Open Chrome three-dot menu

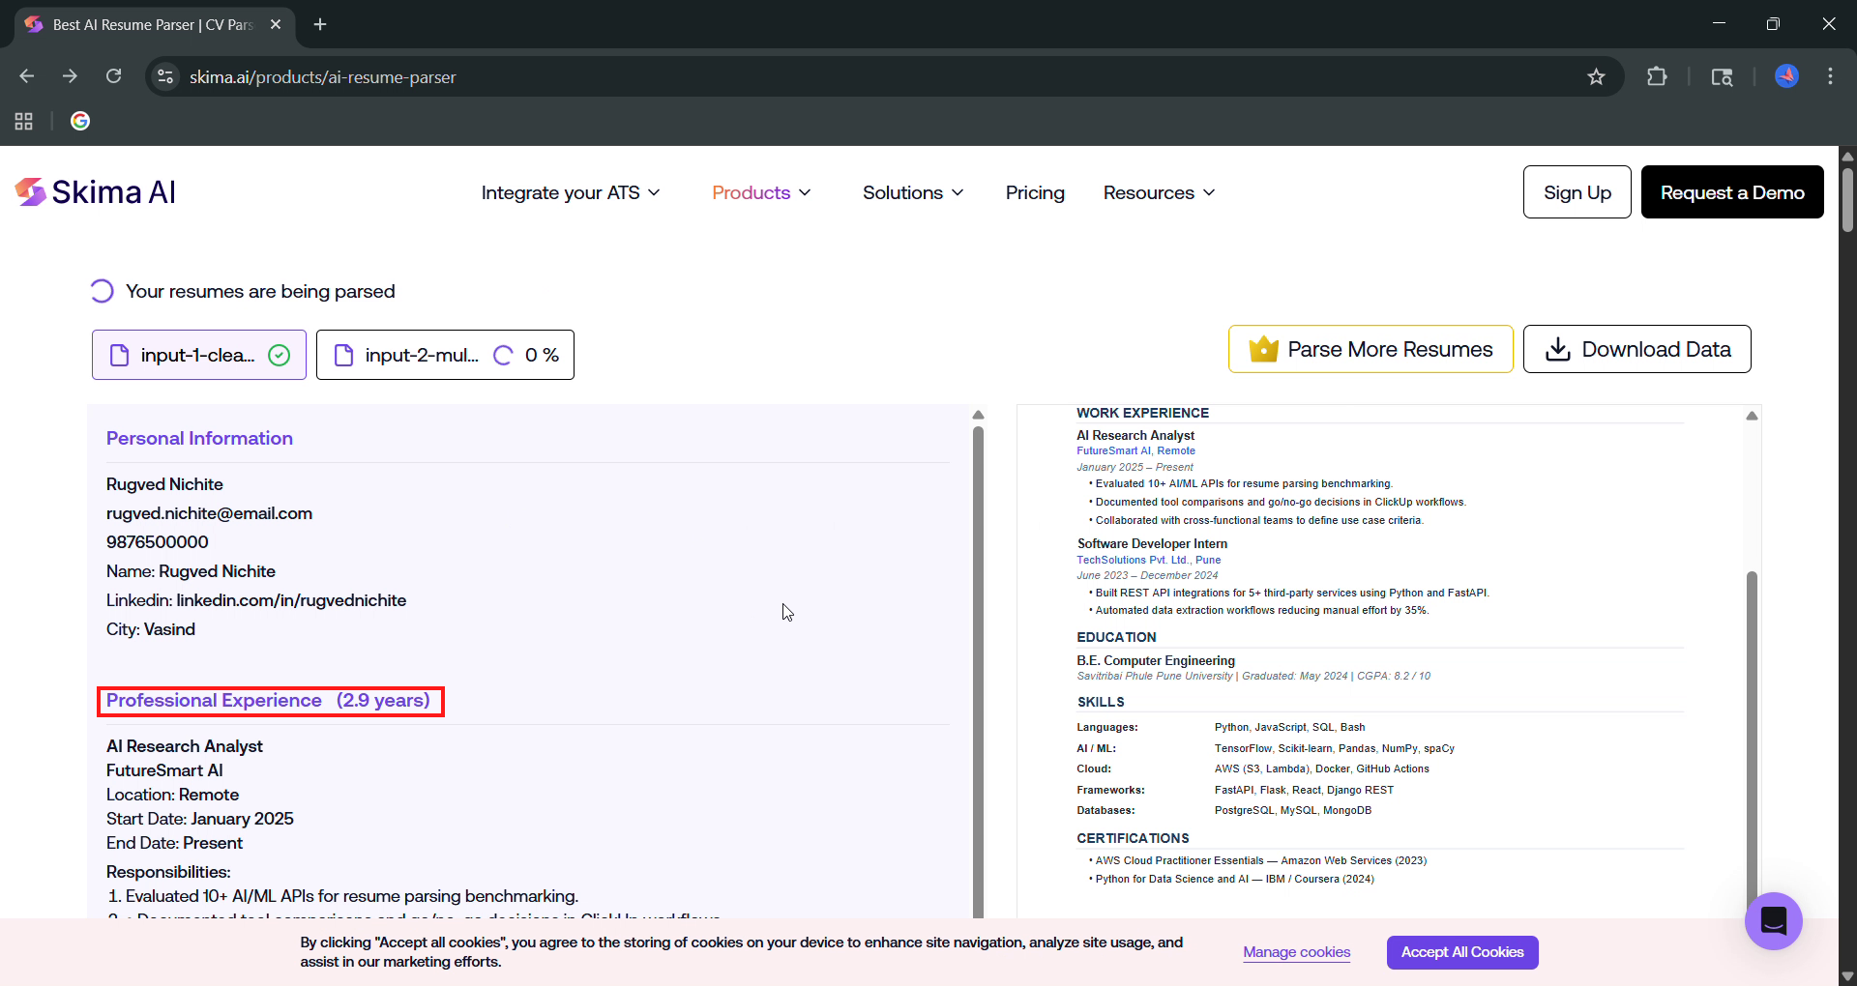[1830, 76]
